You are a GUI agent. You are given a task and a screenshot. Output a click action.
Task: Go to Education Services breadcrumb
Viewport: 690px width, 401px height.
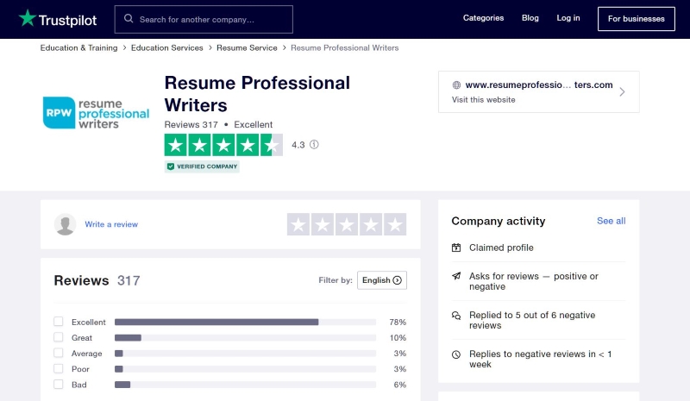(166, 47)
